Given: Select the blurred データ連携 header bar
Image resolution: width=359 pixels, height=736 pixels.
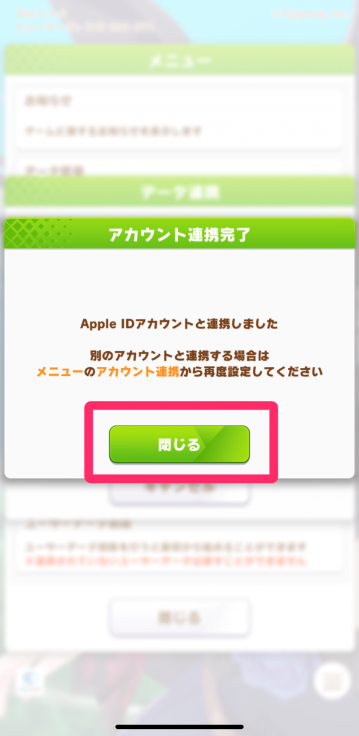Looking at the screenshot, I should [x=180, y=192].
